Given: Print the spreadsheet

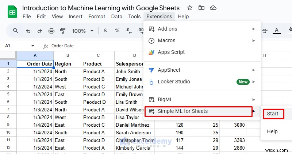Looking at the screenshot, I should (51, 31).
